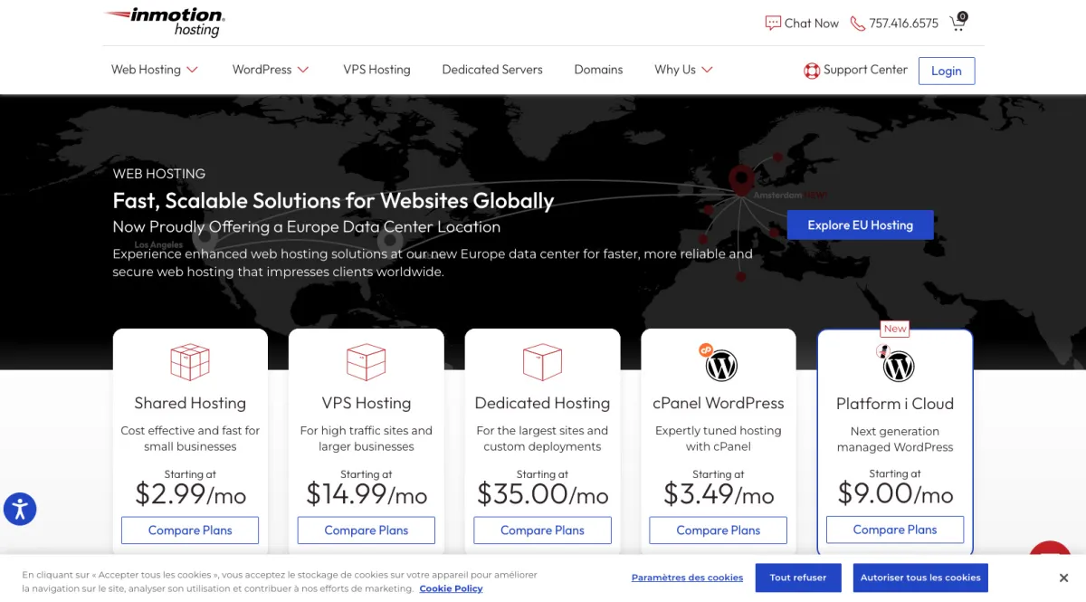Click the Chat Now speech bubble icon
1086x602 pixels.
click(773, 24)
